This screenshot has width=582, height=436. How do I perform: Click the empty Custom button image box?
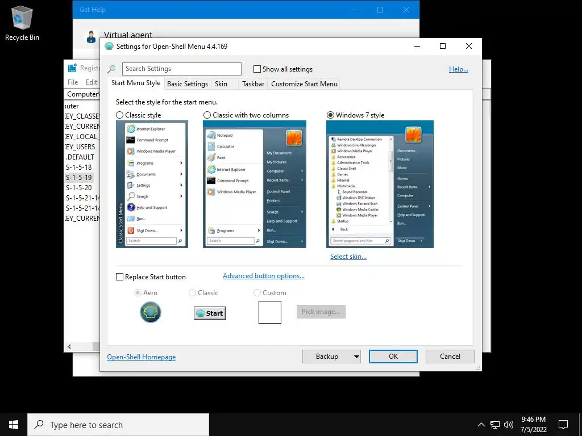[270, 312]
